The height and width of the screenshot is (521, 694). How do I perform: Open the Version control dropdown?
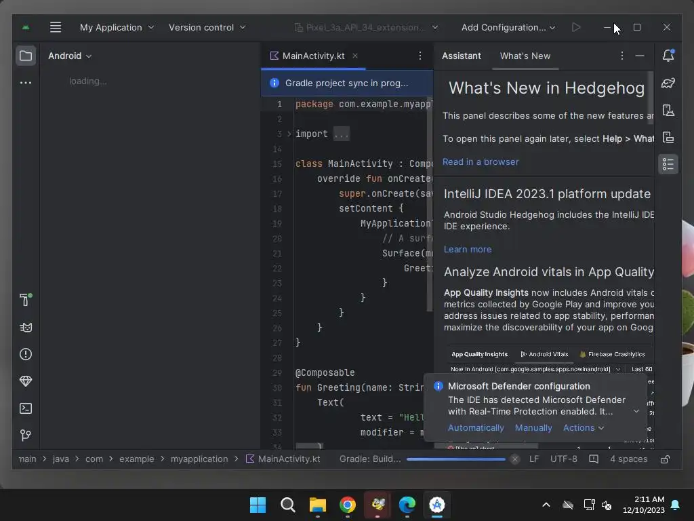point(207,27)
